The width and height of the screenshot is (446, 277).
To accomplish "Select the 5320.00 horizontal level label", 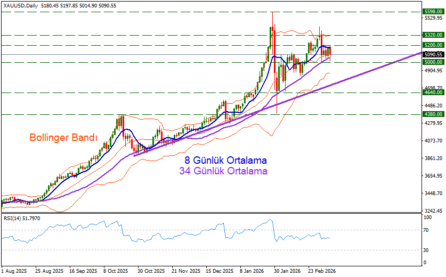I will 433,35.
